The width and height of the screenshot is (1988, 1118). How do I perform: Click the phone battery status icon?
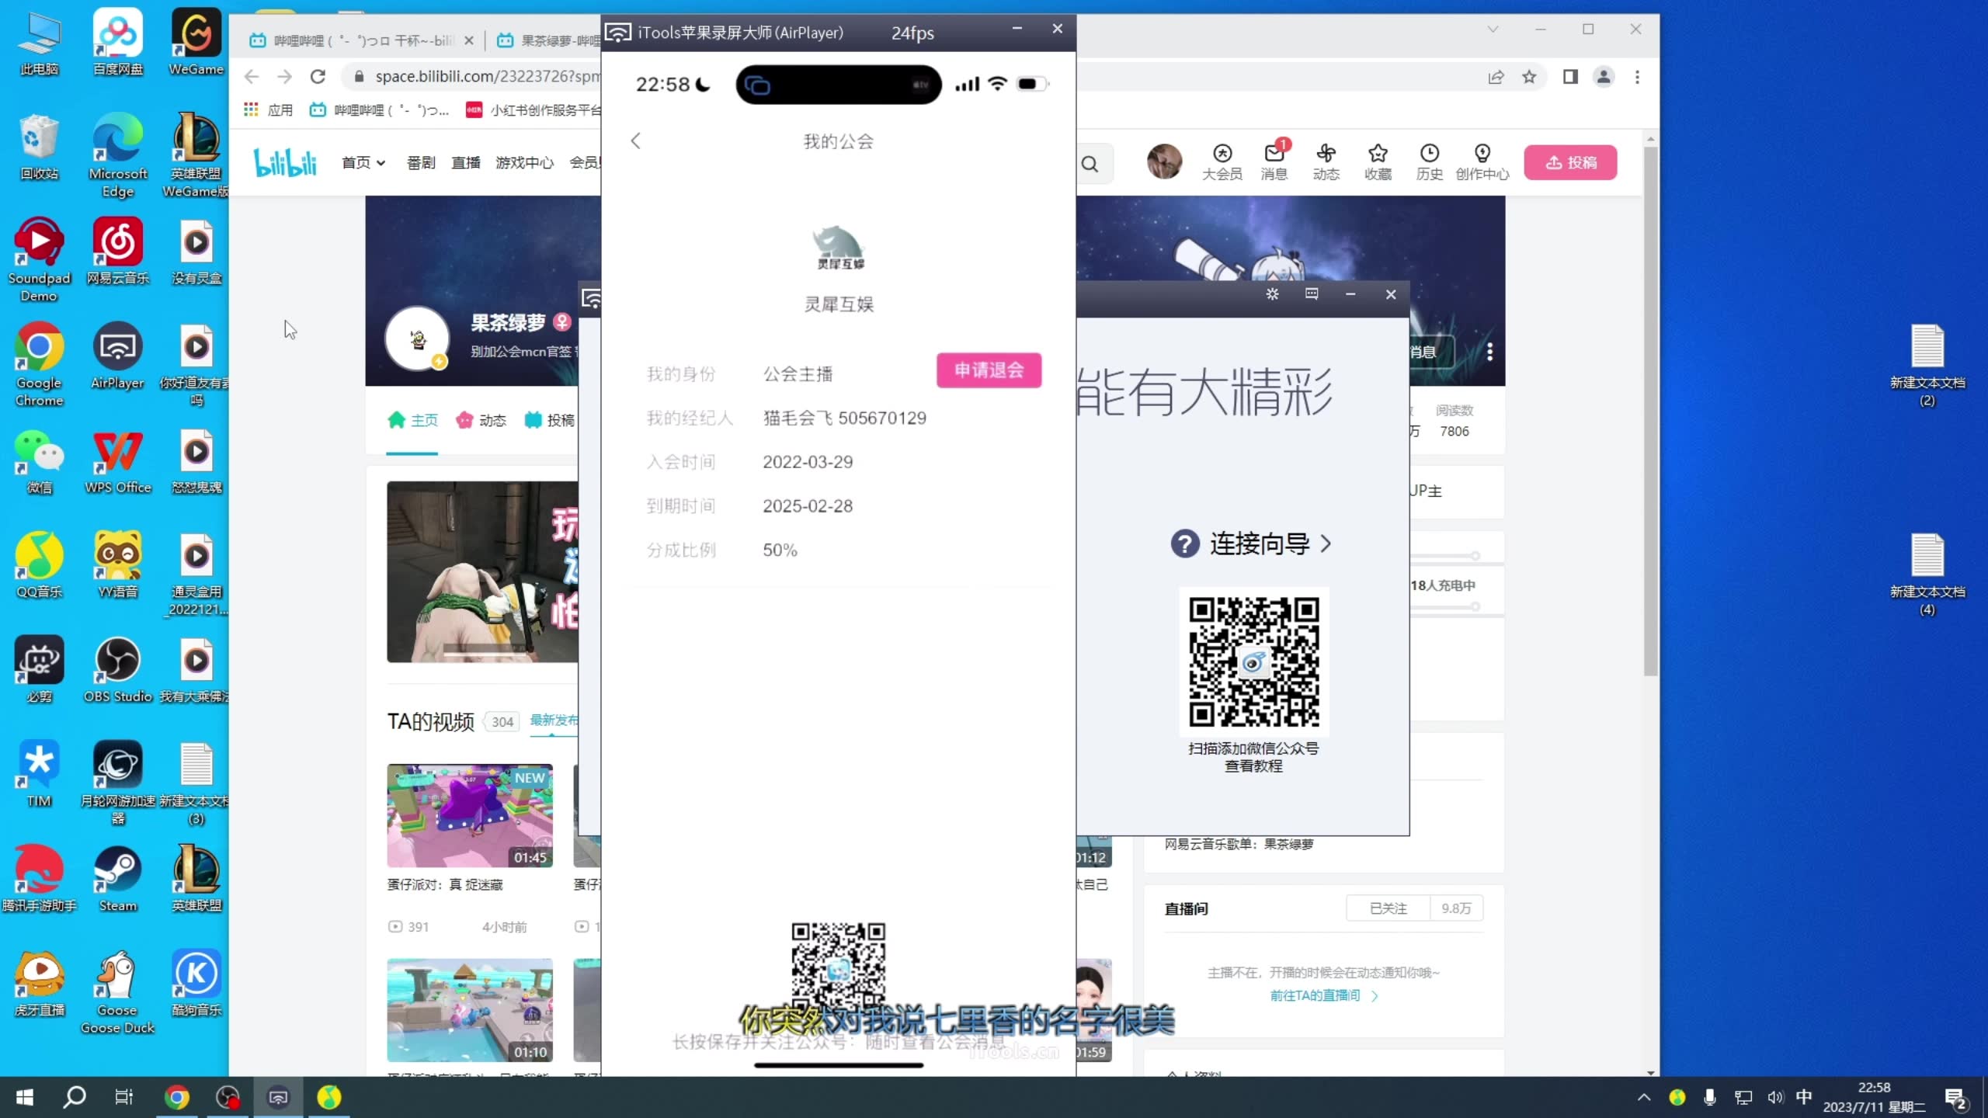pyautogui.click(x=1032, y=85)
